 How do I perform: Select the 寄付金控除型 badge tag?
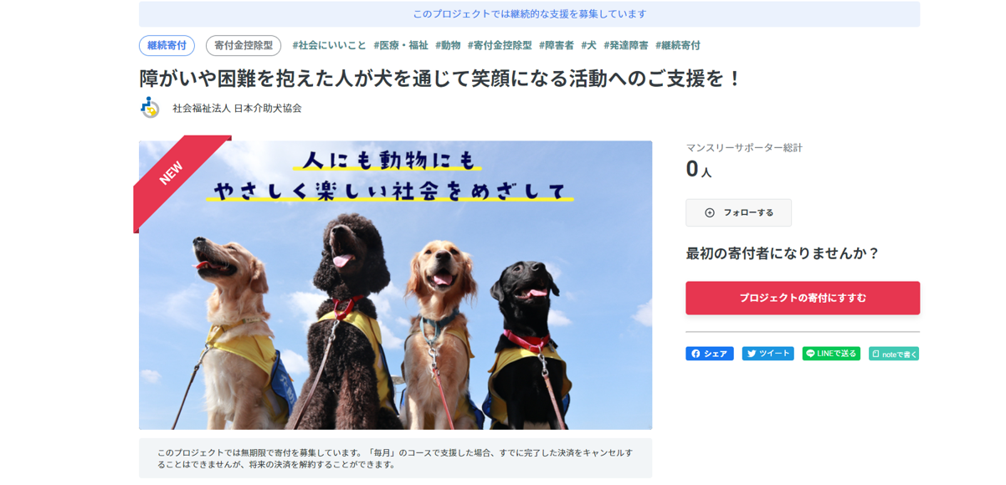(x=244, y=45)
